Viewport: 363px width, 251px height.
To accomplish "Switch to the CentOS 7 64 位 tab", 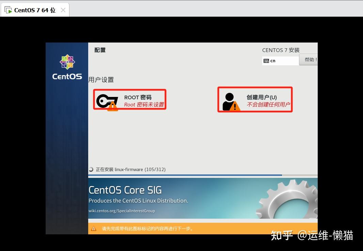I will (34, 10).
